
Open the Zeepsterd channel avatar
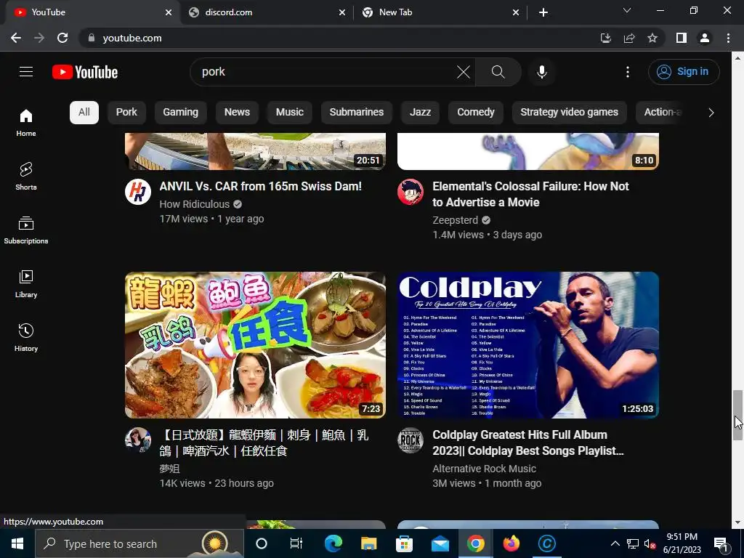click(x=411, y=192)
